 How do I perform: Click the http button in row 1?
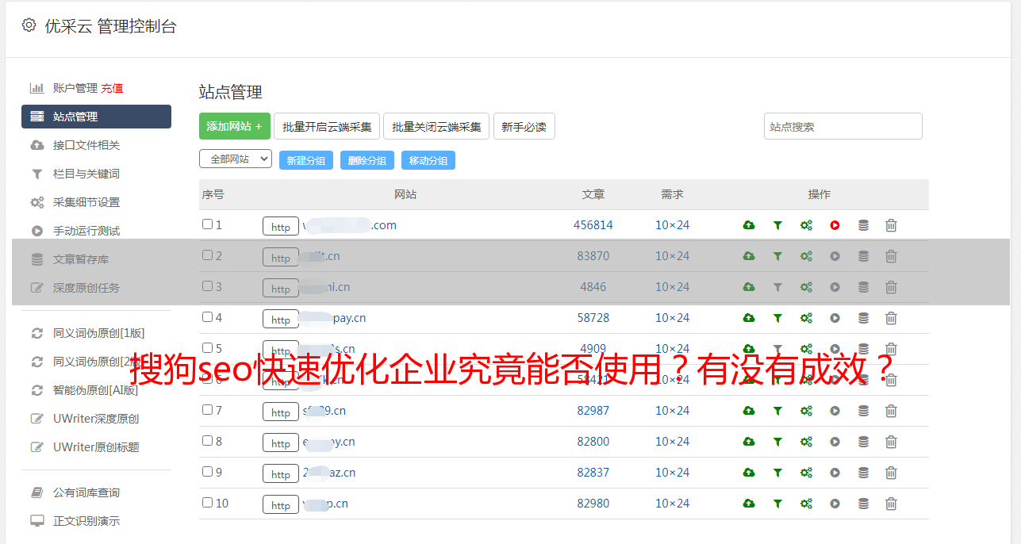tap(281, 227)
